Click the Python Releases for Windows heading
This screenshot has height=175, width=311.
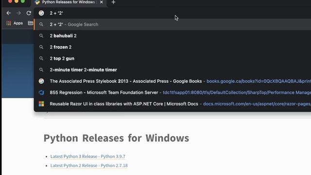click(116, 138)
